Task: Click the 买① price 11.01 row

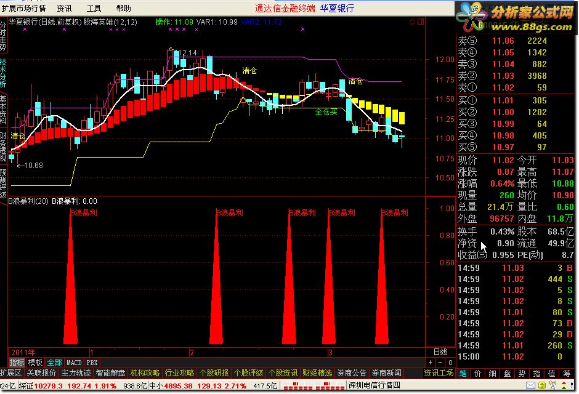Action: pyautogui.click(x=516, y=100)
